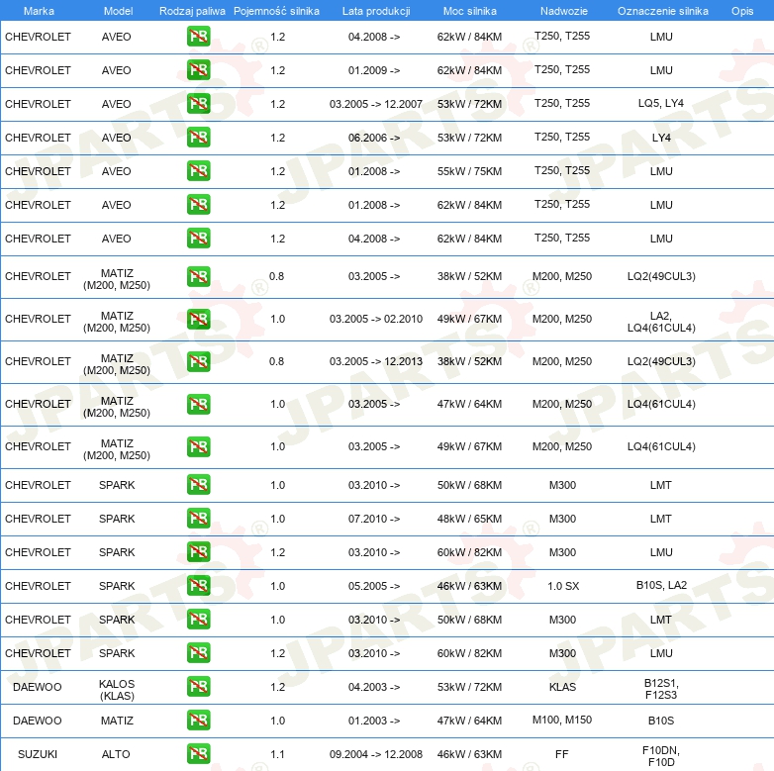
Task: Click the B10S, LA2 engine code cell
Action: [x=661, y=586]
